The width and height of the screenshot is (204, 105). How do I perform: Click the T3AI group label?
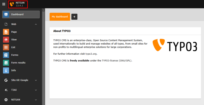[x=14, y=90]
